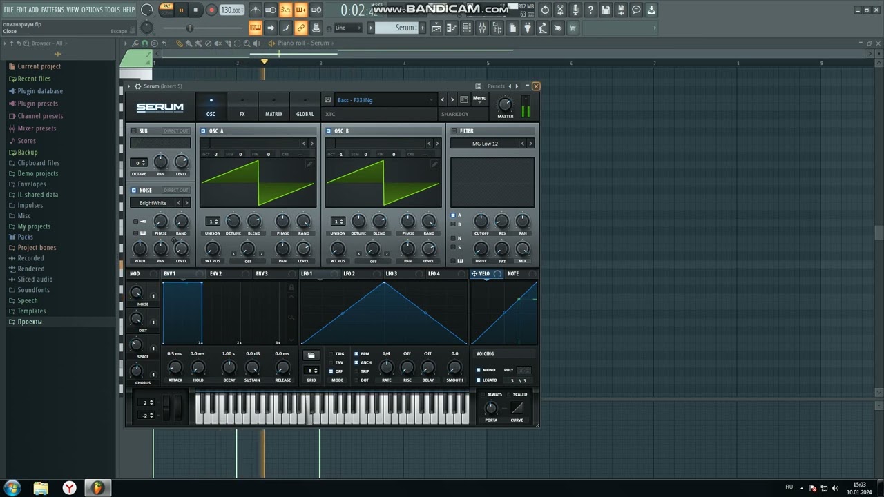Open the Serum Menu dropdown
Screen dimensions: 884x497
[479, 99]
